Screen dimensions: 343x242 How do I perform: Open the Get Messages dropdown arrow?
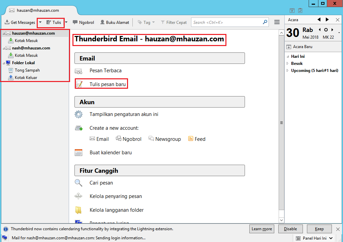(x=40, y=23)
